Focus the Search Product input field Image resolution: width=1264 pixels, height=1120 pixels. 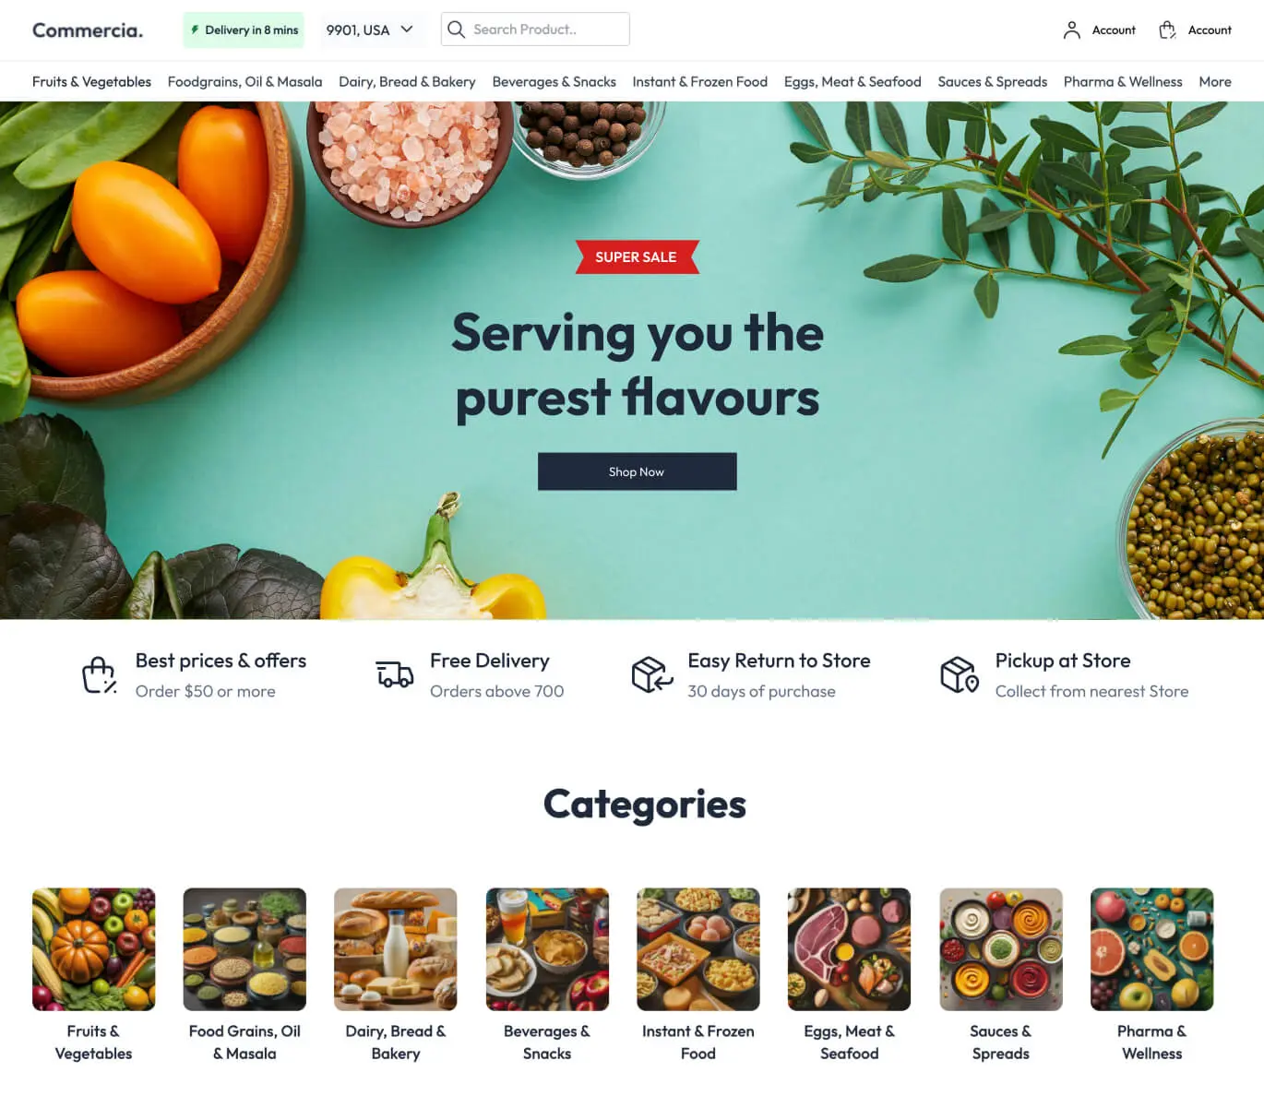(x=535, y=30)
